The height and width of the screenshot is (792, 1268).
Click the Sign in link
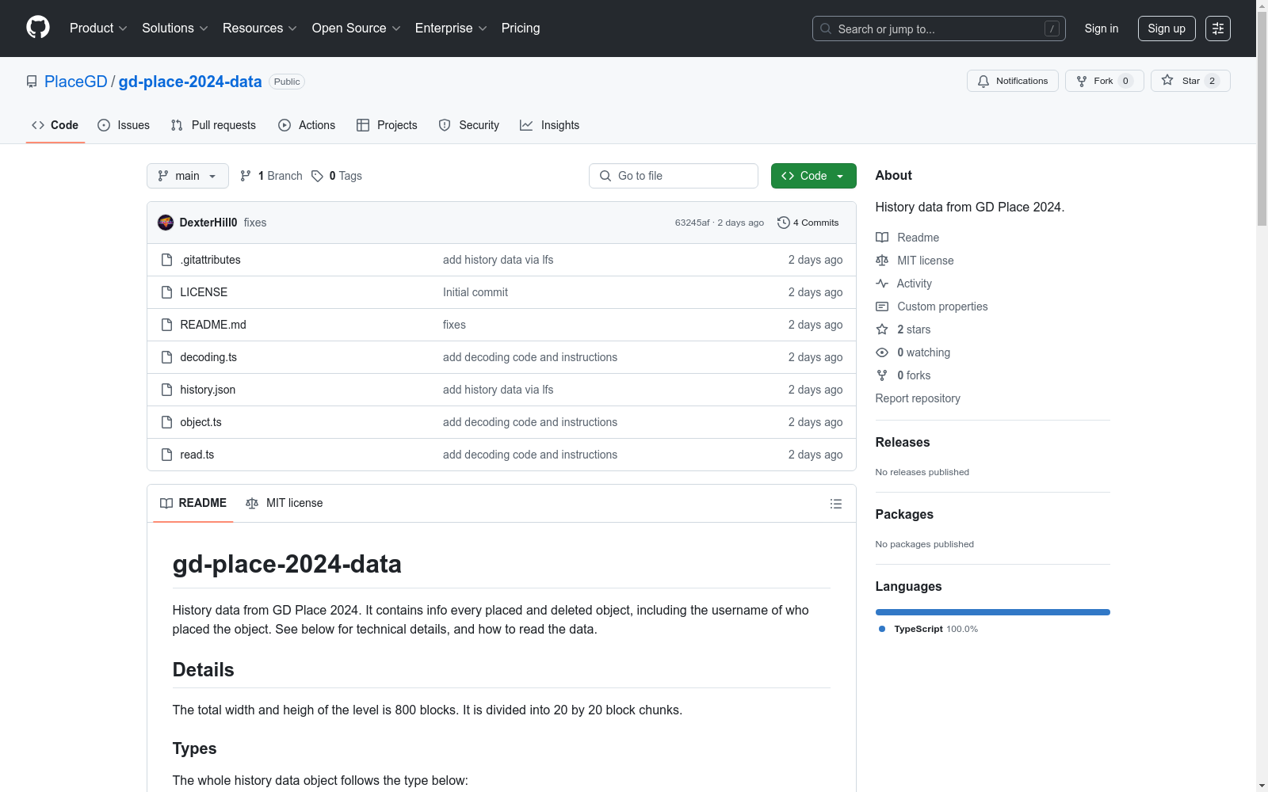click(1102, 29)
